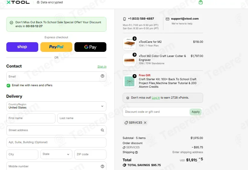Click the -$95.75 discount amount
The image size is (248, 170).
click(x=197, y=147)
